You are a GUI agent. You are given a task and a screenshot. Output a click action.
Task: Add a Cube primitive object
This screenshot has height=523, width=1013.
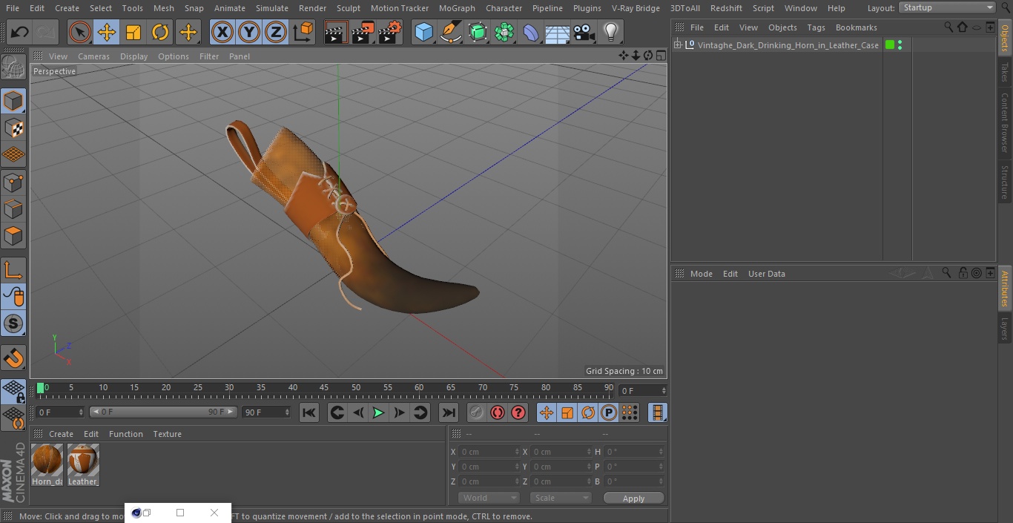pyautogui.click(x=423, y=33)
